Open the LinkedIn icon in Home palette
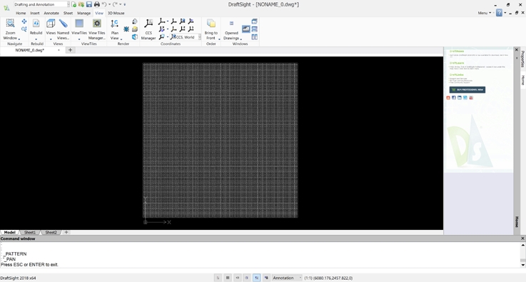Screen dimensions: 526x282 [x=460, y=98]
